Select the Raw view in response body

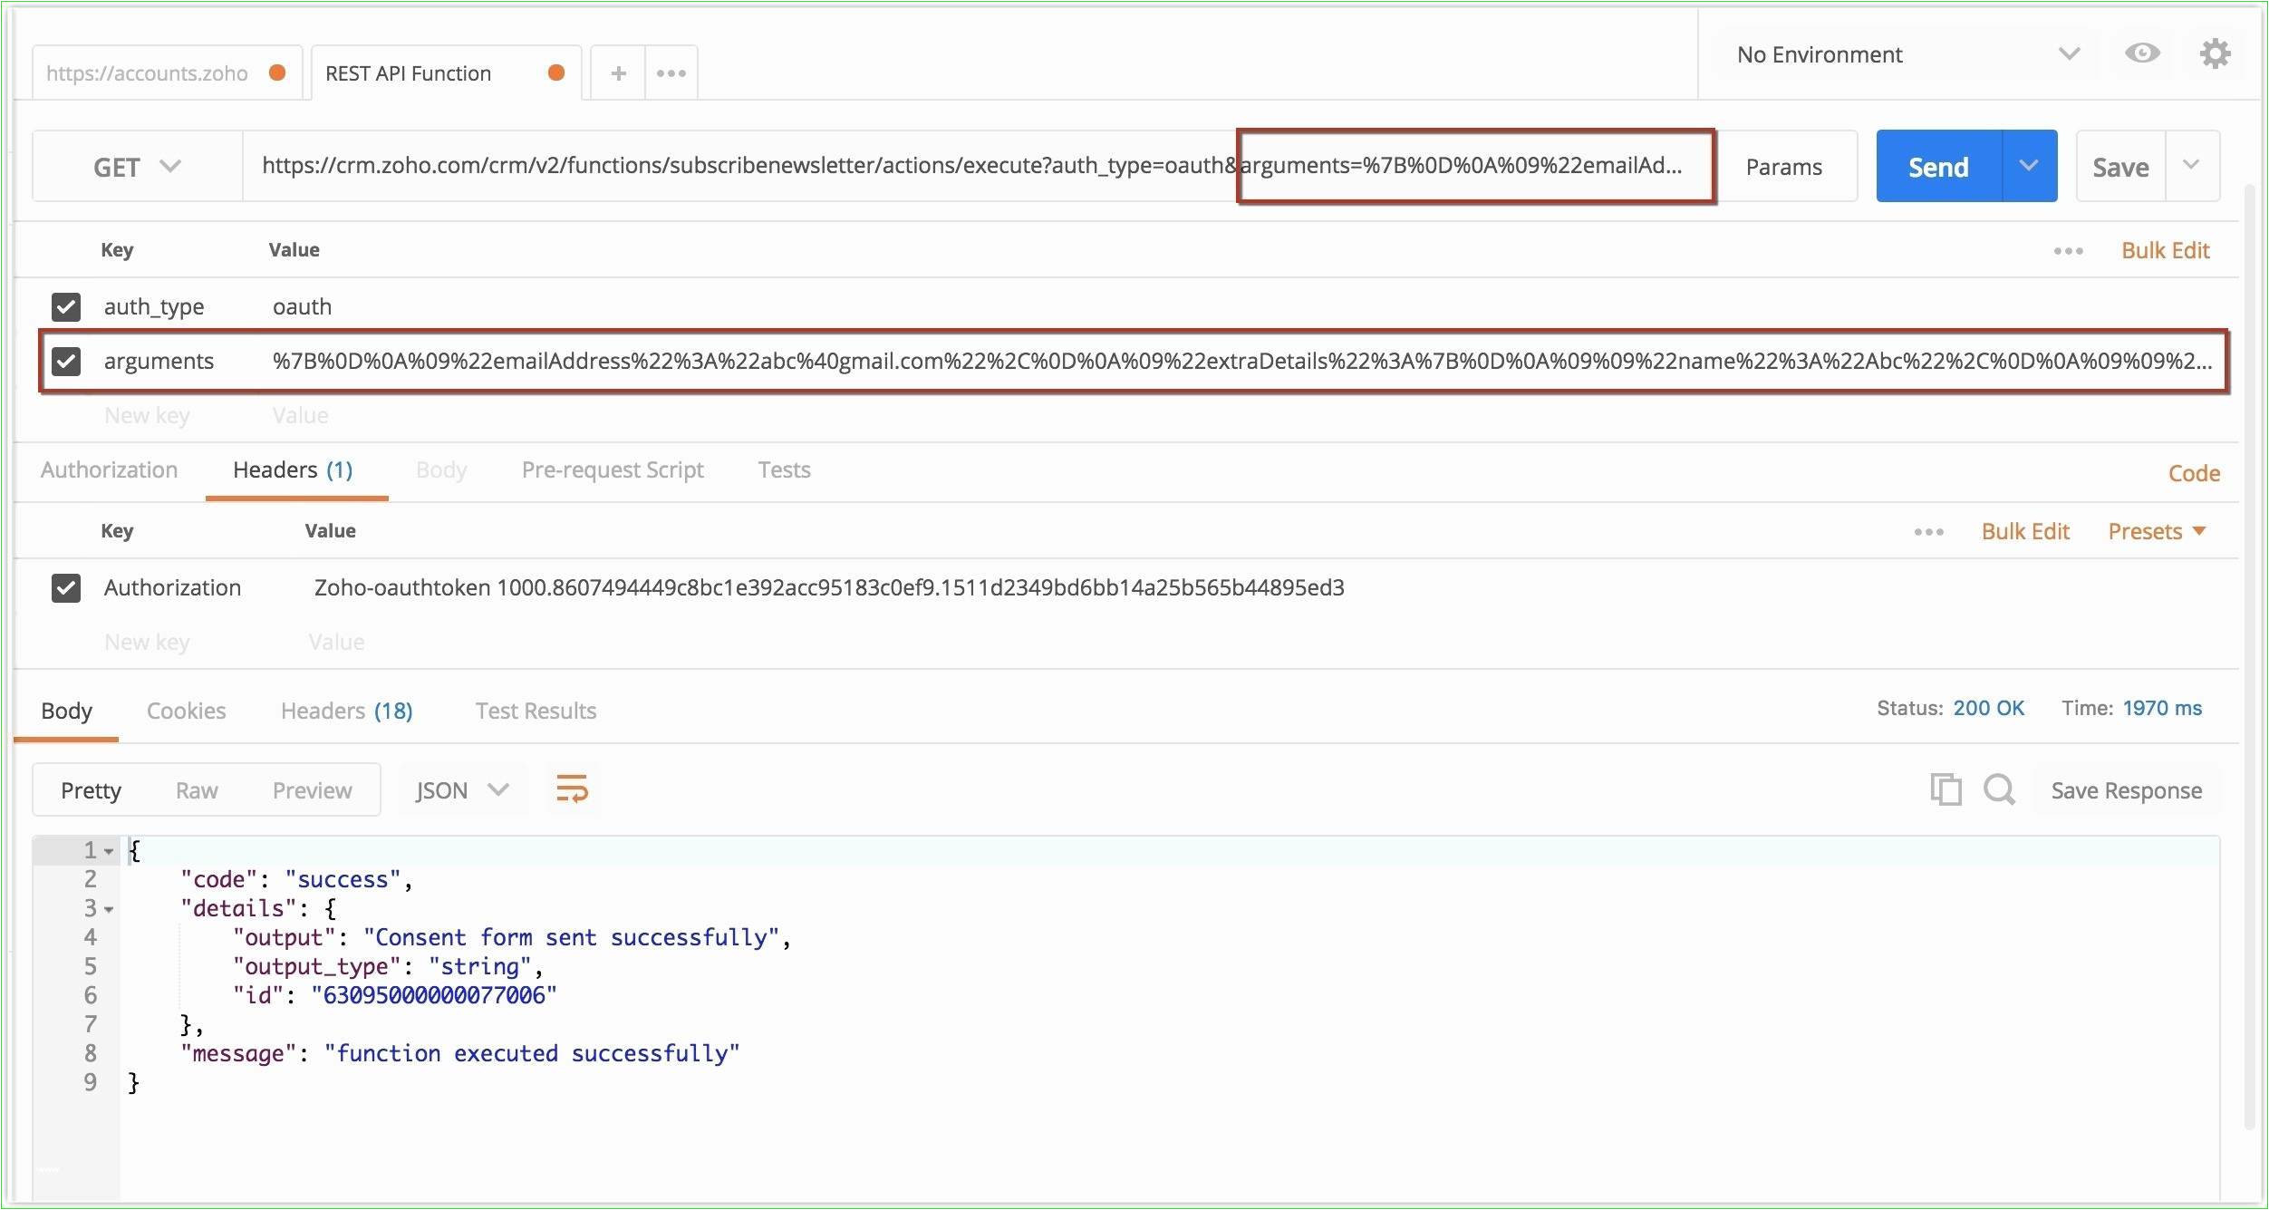click(195, 789)
